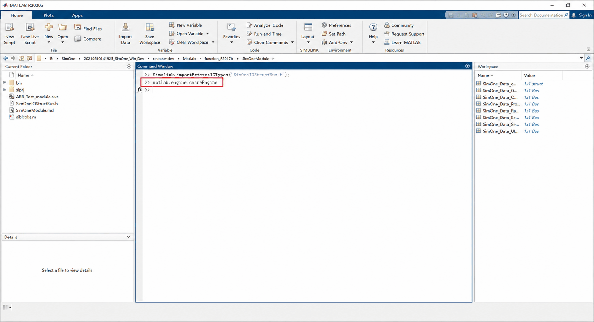This screenshot has height=322, width=594.
Task: Click the Paste icon in quick access toolbar
Action: click(x=475, y=15)
